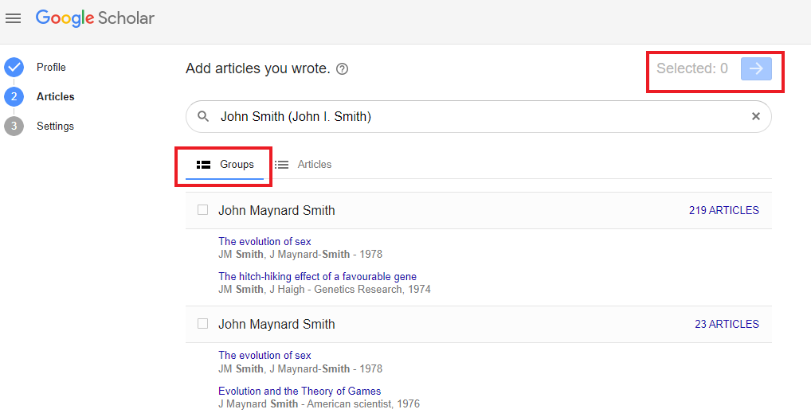Select Settings in the sidebar steps

pyautogui.click(x=55, y=126)
